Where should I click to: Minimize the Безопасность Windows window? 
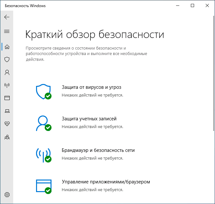click(178, 5)
